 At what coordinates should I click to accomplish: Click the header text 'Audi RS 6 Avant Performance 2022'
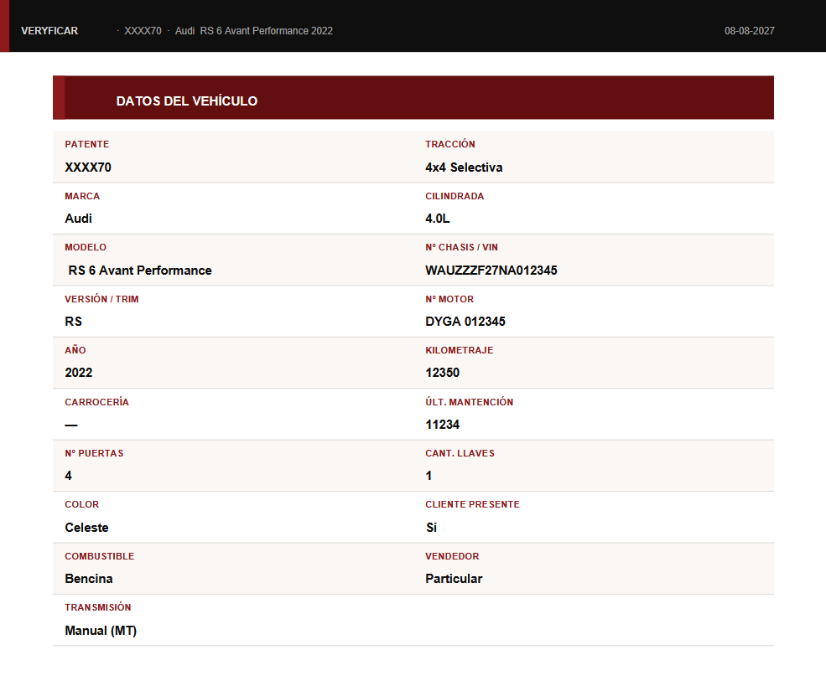click(x=254, y=31)
